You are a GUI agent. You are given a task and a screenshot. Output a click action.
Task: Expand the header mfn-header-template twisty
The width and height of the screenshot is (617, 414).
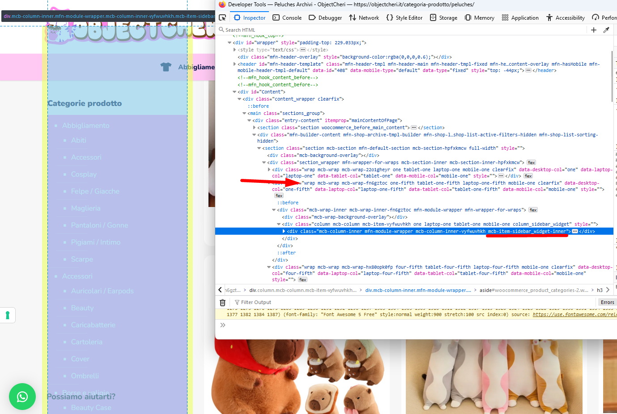[234, 64]
